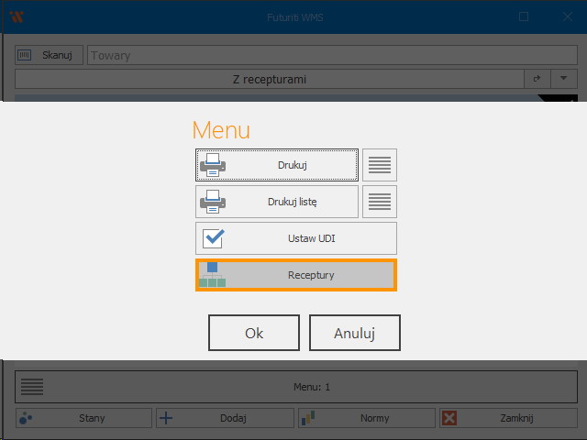Screen dimensions: 587x440
Task: Focus the Towary search field
Action: click(x=330, y=55)
